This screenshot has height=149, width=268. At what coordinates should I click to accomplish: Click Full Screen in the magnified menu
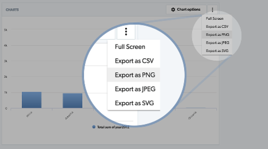130,47
